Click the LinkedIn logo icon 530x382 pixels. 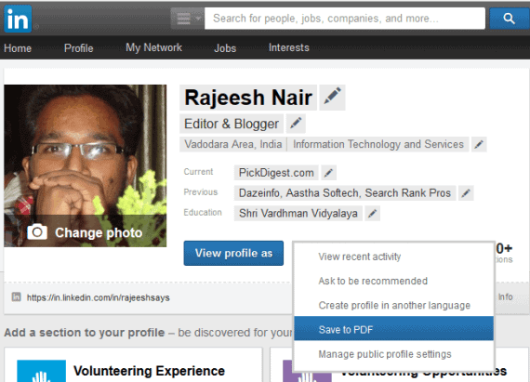(18, 19)
